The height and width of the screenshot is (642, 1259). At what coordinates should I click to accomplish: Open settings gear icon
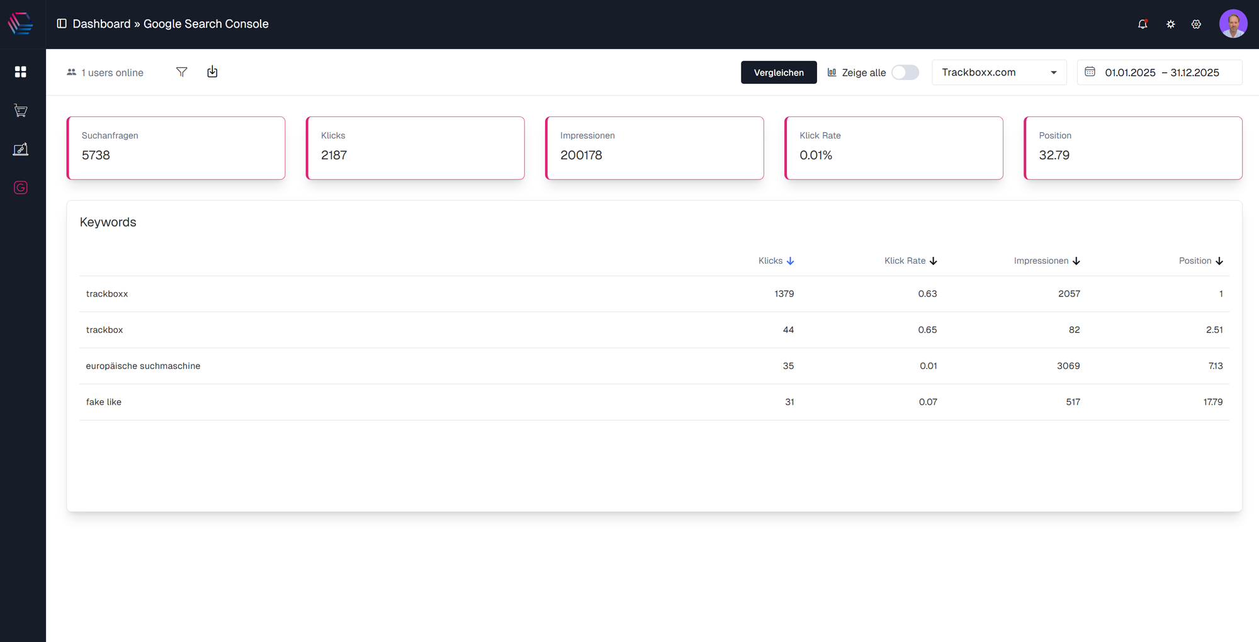tap(1196, 24)
